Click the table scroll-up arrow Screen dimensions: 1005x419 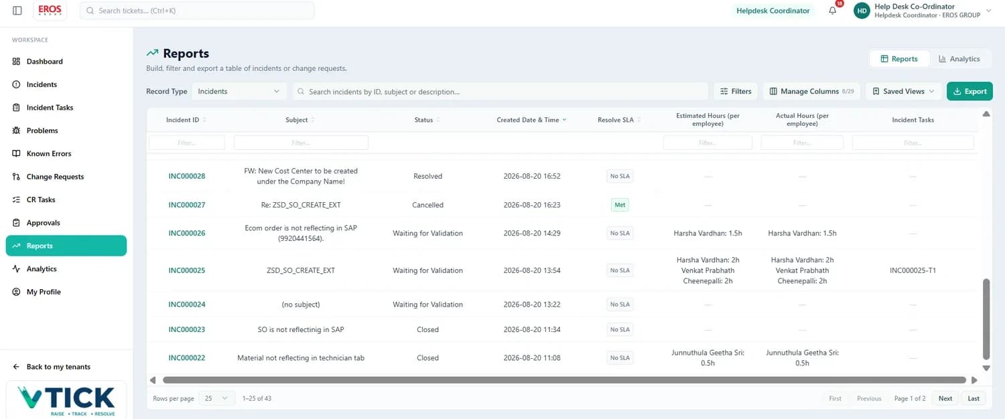coord(986,114)
